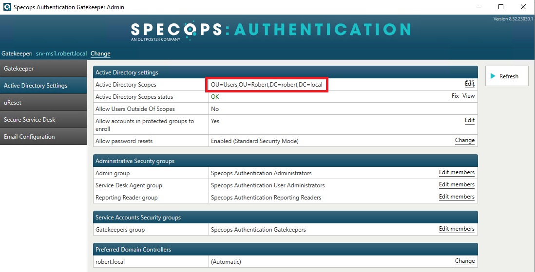This screenshot has height=272, width=535.
Task: Open the uReset sidebar section
Action: 43,103
